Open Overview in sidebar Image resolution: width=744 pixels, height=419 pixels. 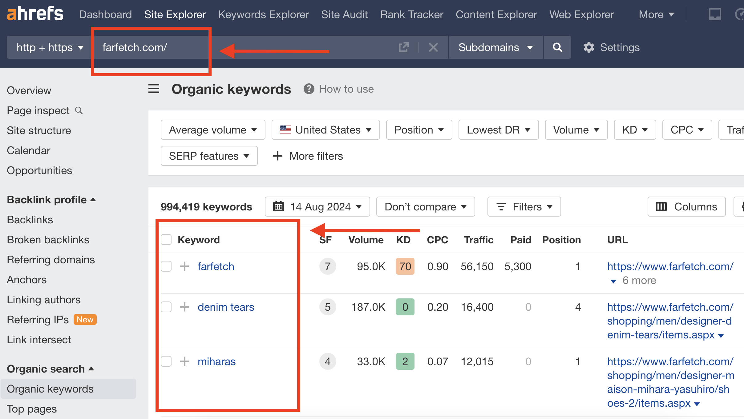point(29,90)
